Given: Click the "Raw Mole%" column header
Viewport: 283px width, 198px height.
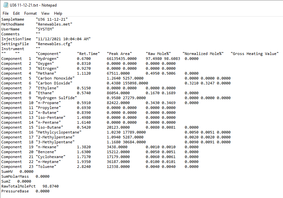Looking at the screenshot, I should 158,54.
